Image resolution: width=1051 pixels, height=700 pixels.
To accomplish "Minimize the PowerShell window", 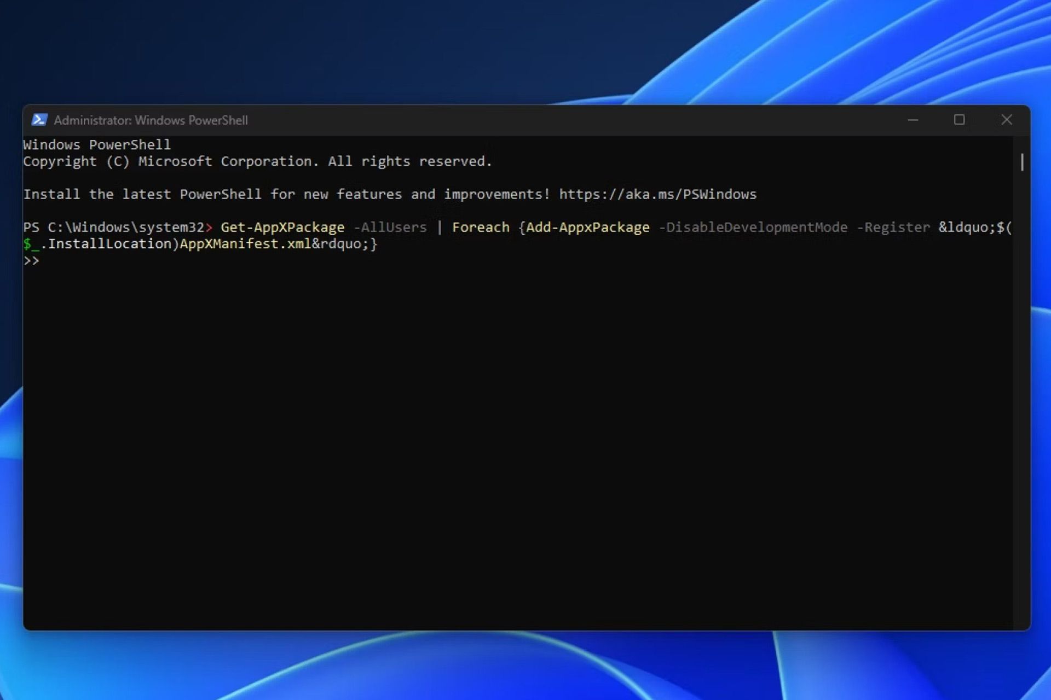I will click(x=913, y=120).
